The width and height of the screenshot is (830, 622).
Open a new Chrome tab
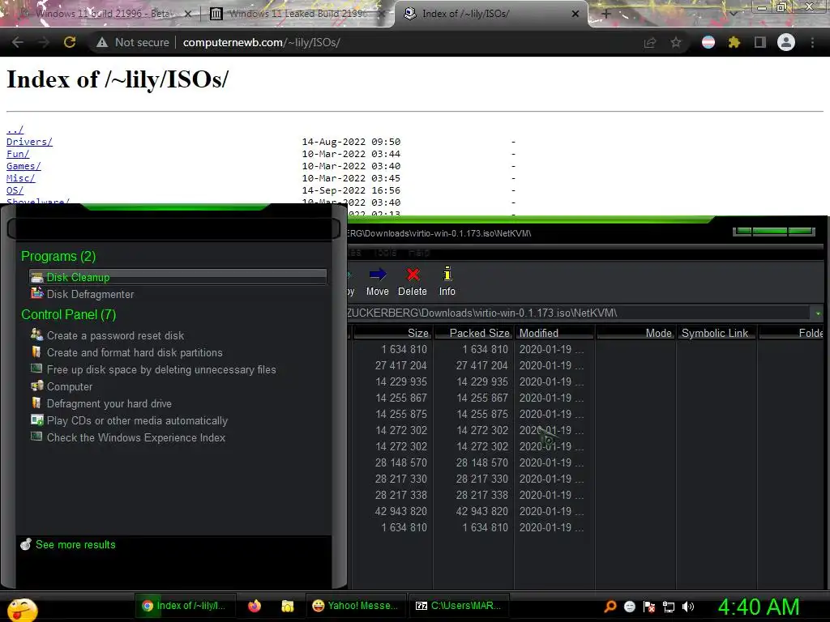(606, 14)
